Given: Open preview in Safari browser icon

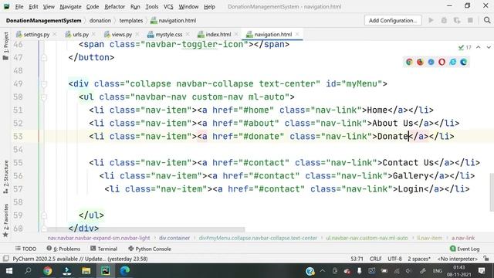Looking at the screenshot, I should click(x=431, y=62).
